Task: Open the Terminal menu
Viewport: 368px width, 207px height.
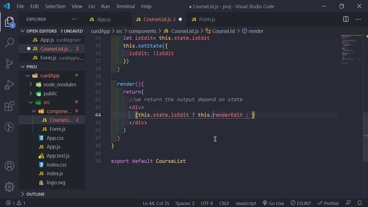Action: (125, 6)
